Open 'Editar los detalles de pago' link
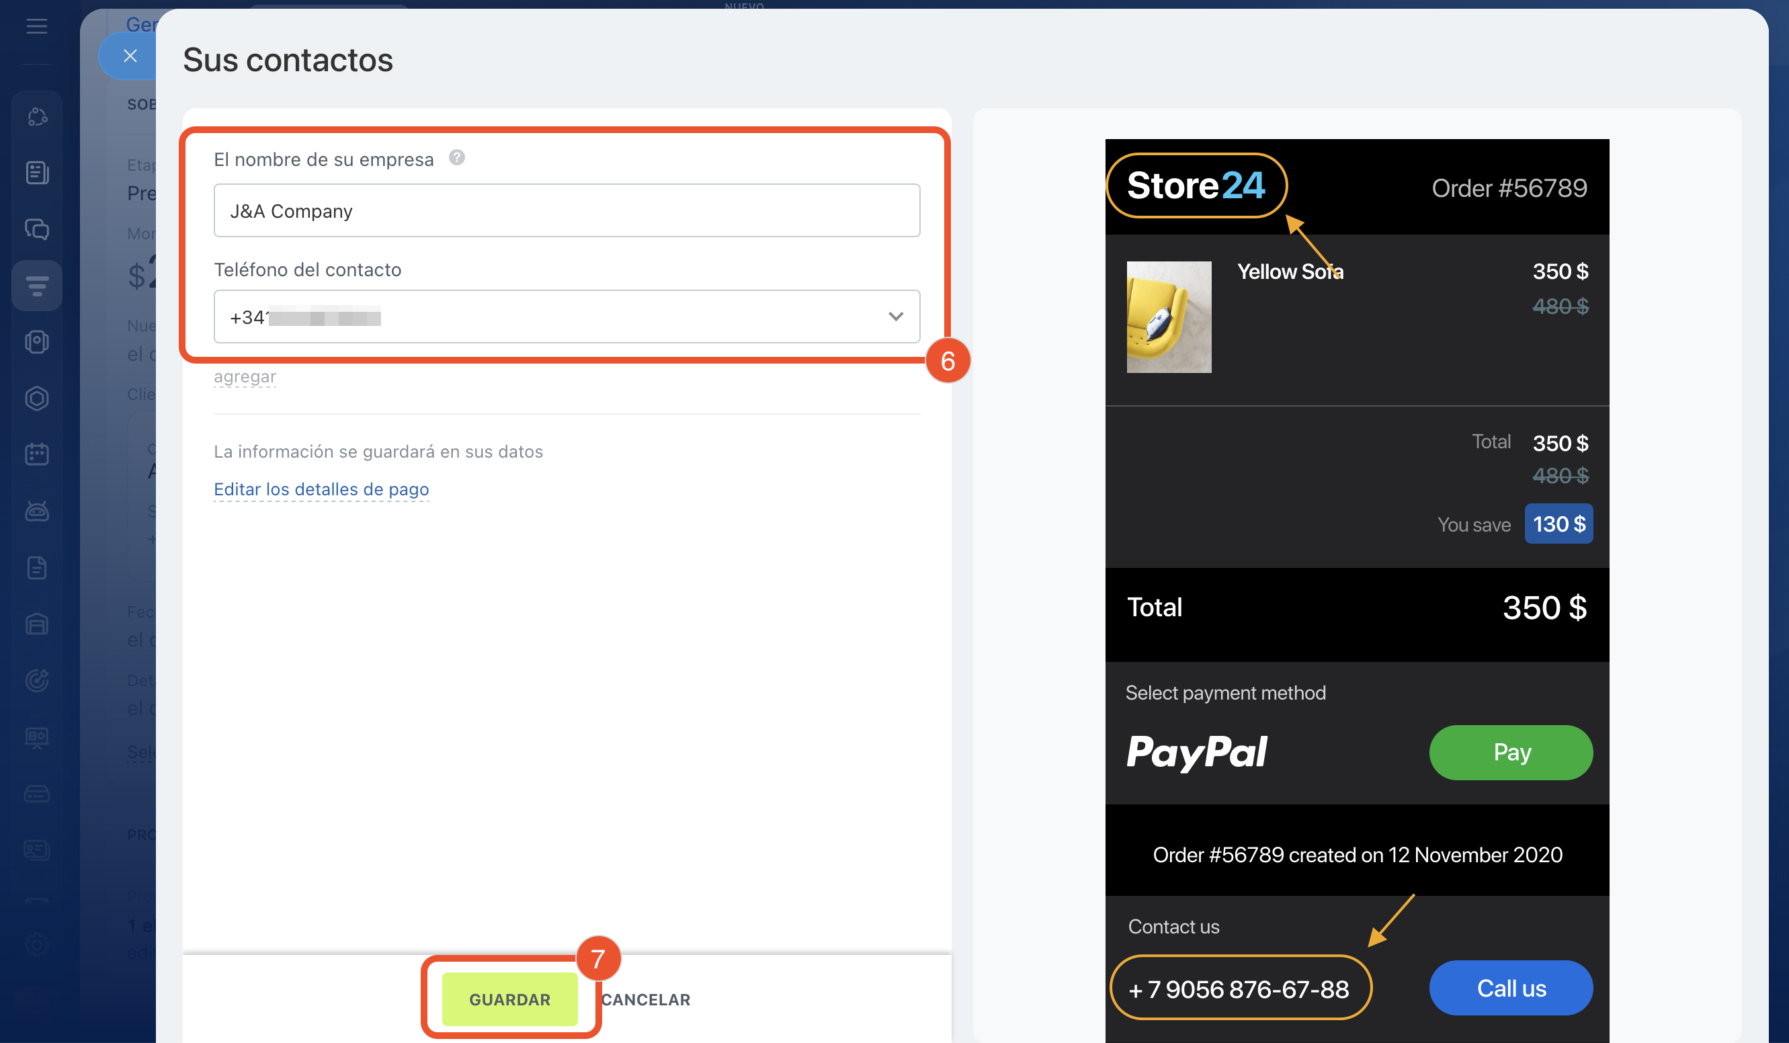1789x1043 pixels. pos(321,489)
